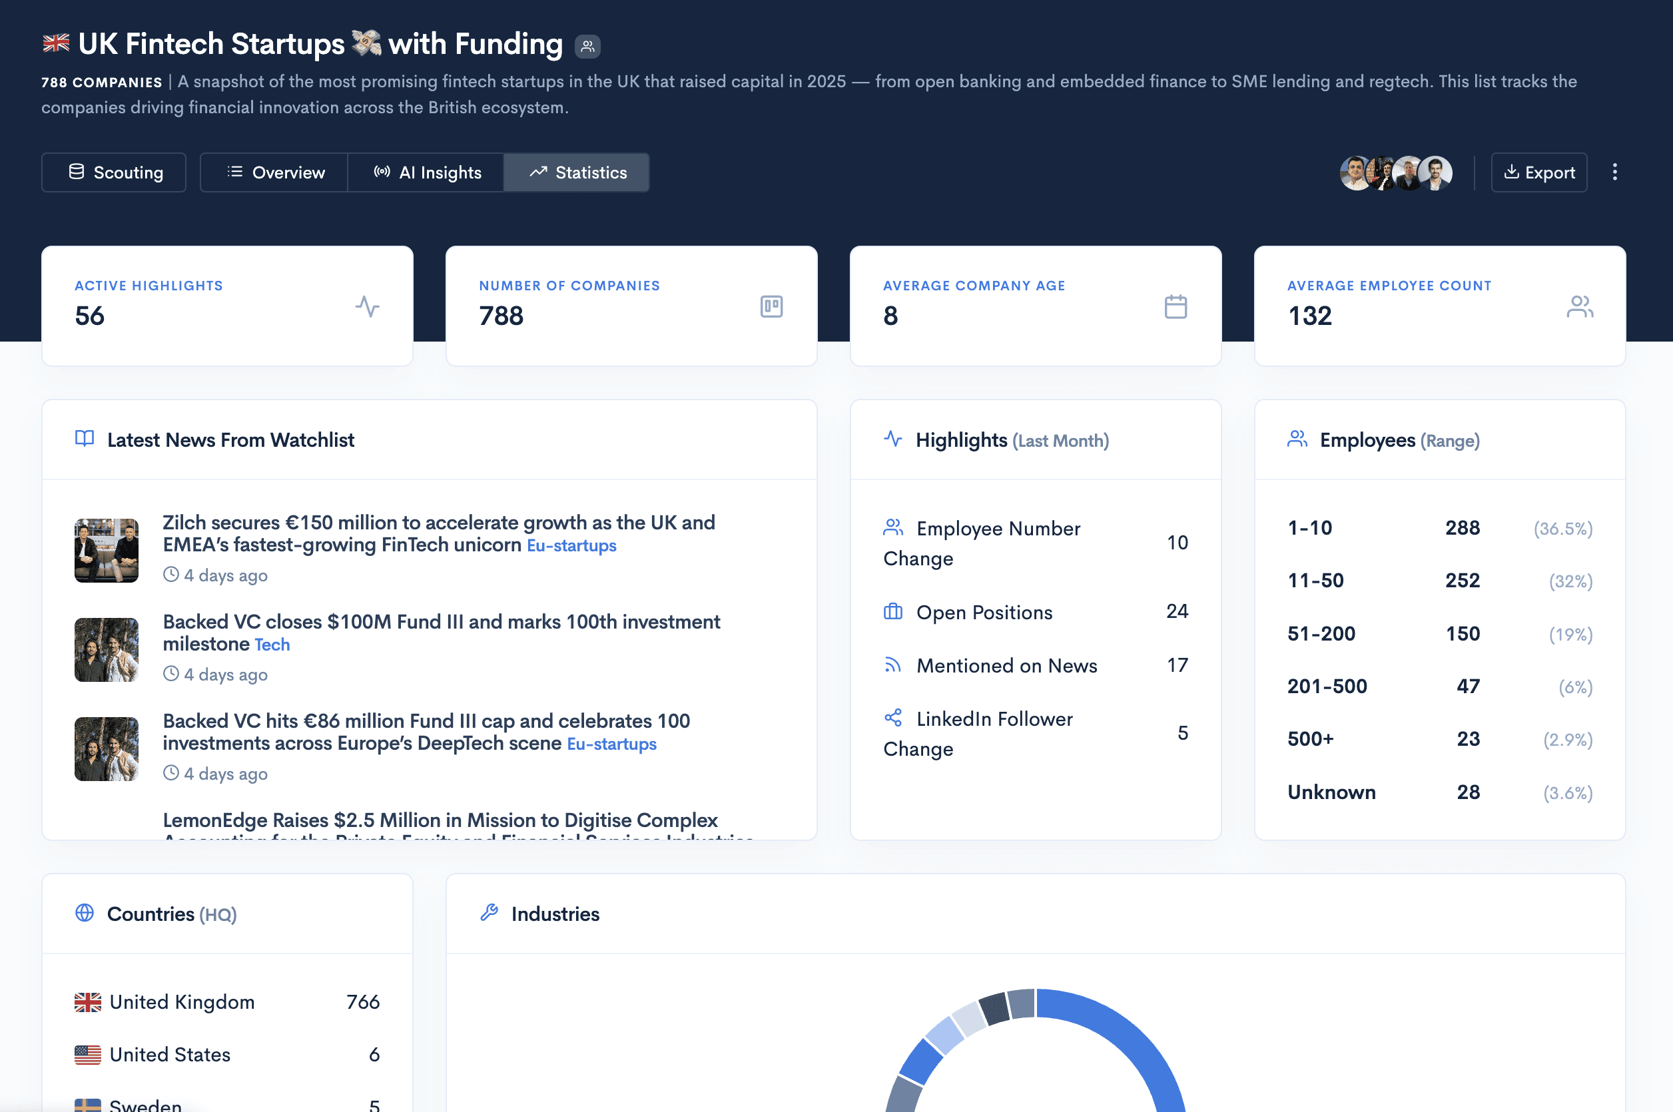This screenshot has height=1112, width=1673.
Task: Click the Open Positions briefcase icon
Action: pyautogui.click(x=892, y=611)
